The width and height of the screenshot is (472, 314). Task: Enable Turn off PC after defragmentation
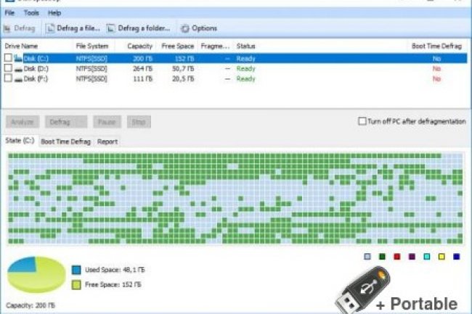tap(362, 121)
